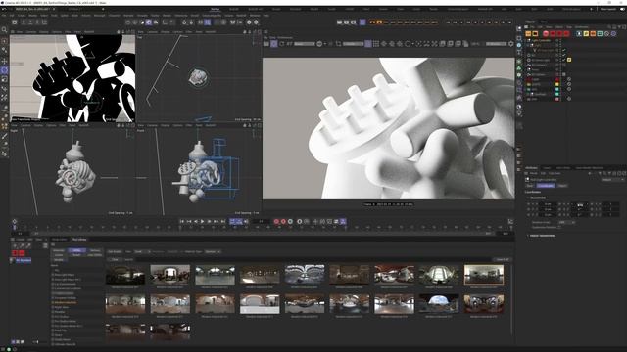
Task: Switch to the Takes tab
Action: click(544, 22)
